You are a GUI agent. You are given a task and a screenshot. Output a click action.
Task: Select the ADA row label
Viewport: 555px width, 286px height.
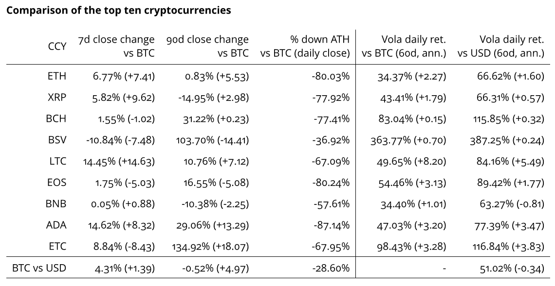56,225
